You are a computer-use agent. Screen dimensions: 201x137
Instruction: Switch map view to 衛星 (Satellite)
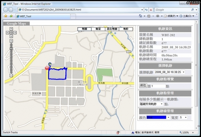[x=98, y=29]
